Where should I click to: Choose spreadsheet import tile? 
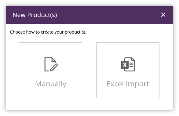[x=128, y=70]
